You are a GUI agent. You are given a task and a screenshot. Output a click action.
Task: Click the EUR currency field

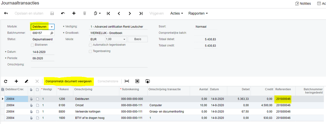[x=97, y=39]
